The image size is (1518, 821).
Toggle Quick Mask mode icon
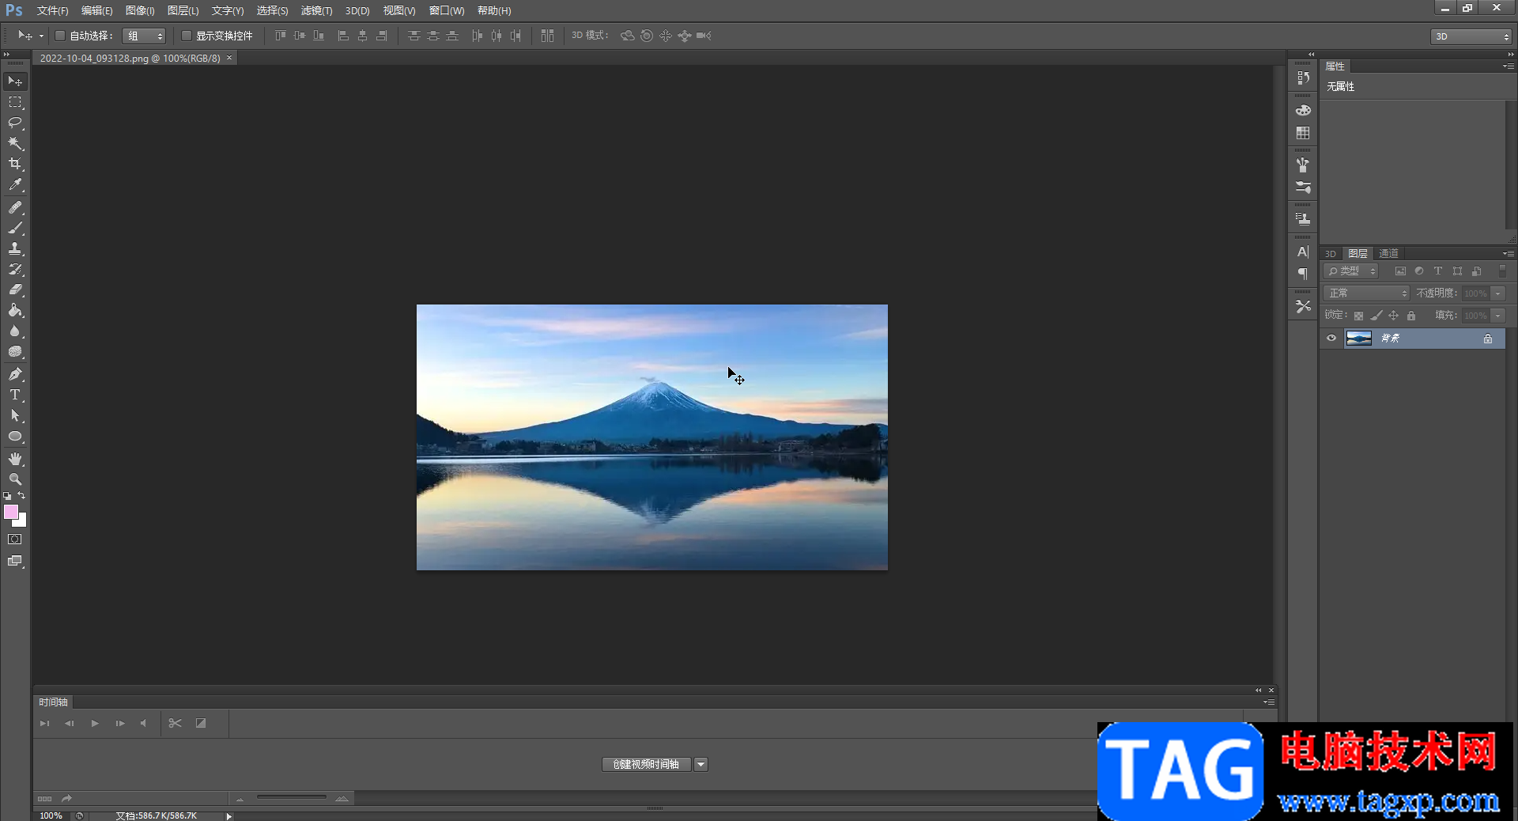15,539
